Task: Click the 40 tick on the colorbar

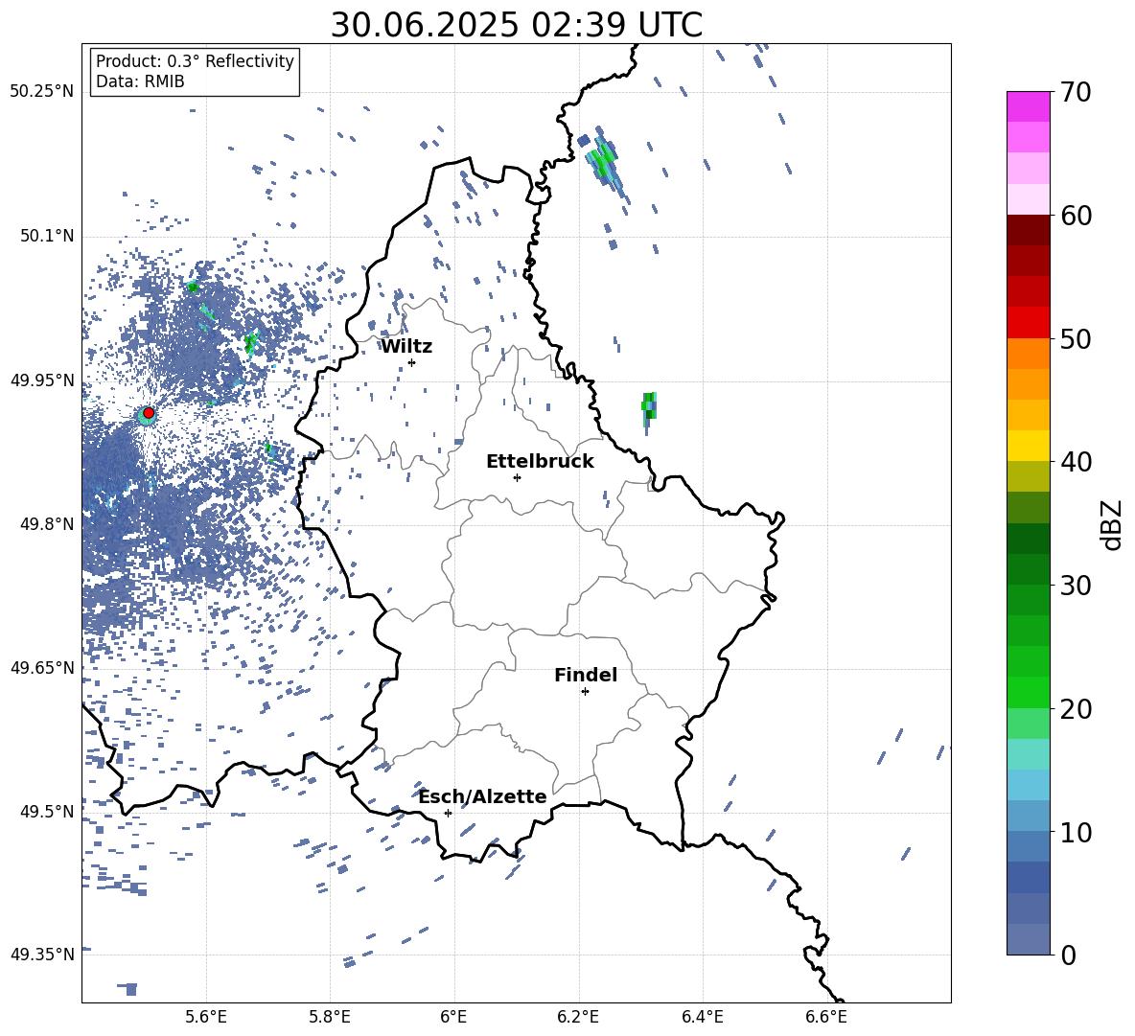Action: 1077,462
